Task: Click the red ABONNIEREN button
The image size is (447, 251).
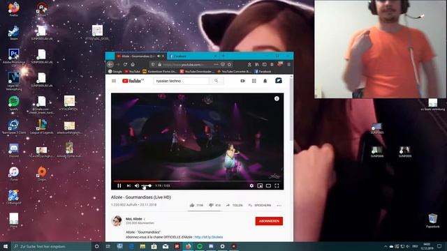Action: click(x=269, y=221)
